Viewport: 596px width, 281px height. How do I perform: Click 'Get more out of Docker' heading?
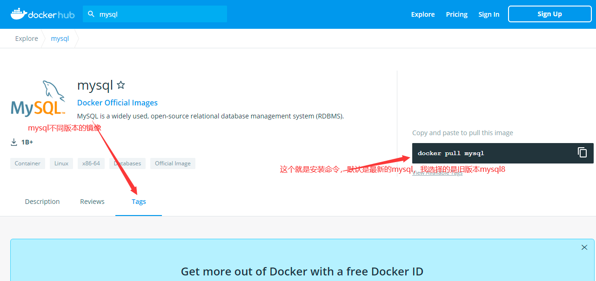coord(302,271)
